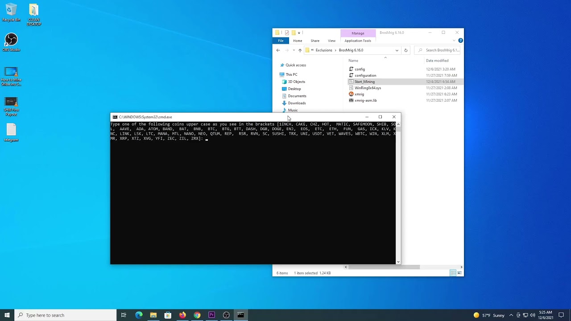The width and height of the screenshot is (571, 321).
Task: Open the View ribbon tab in Explorer
Action: [x=331, y=41]
